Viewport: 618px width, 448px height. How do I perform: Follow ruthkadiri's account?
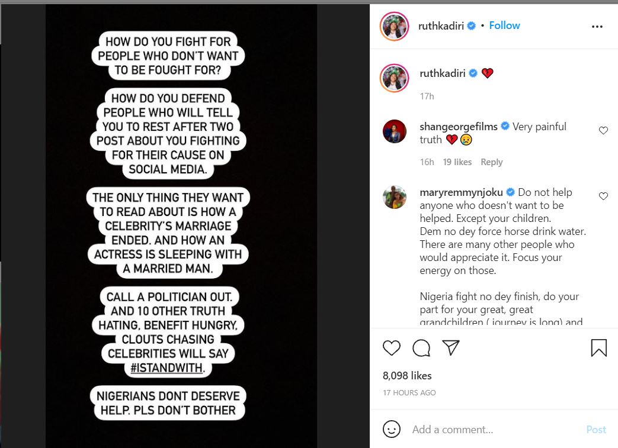tap(504, 25)
